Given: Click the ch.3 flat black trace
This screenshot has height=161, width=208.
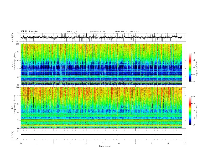Looking at the screenshot, I should (x=101, y=135).
